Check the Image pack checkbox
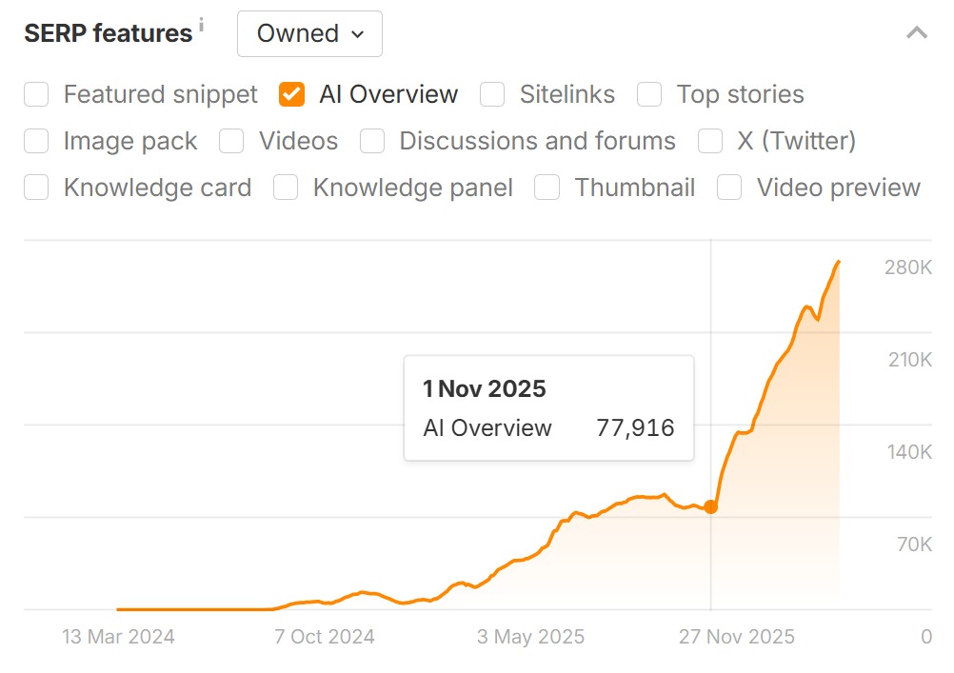 [x=36, y=141]
